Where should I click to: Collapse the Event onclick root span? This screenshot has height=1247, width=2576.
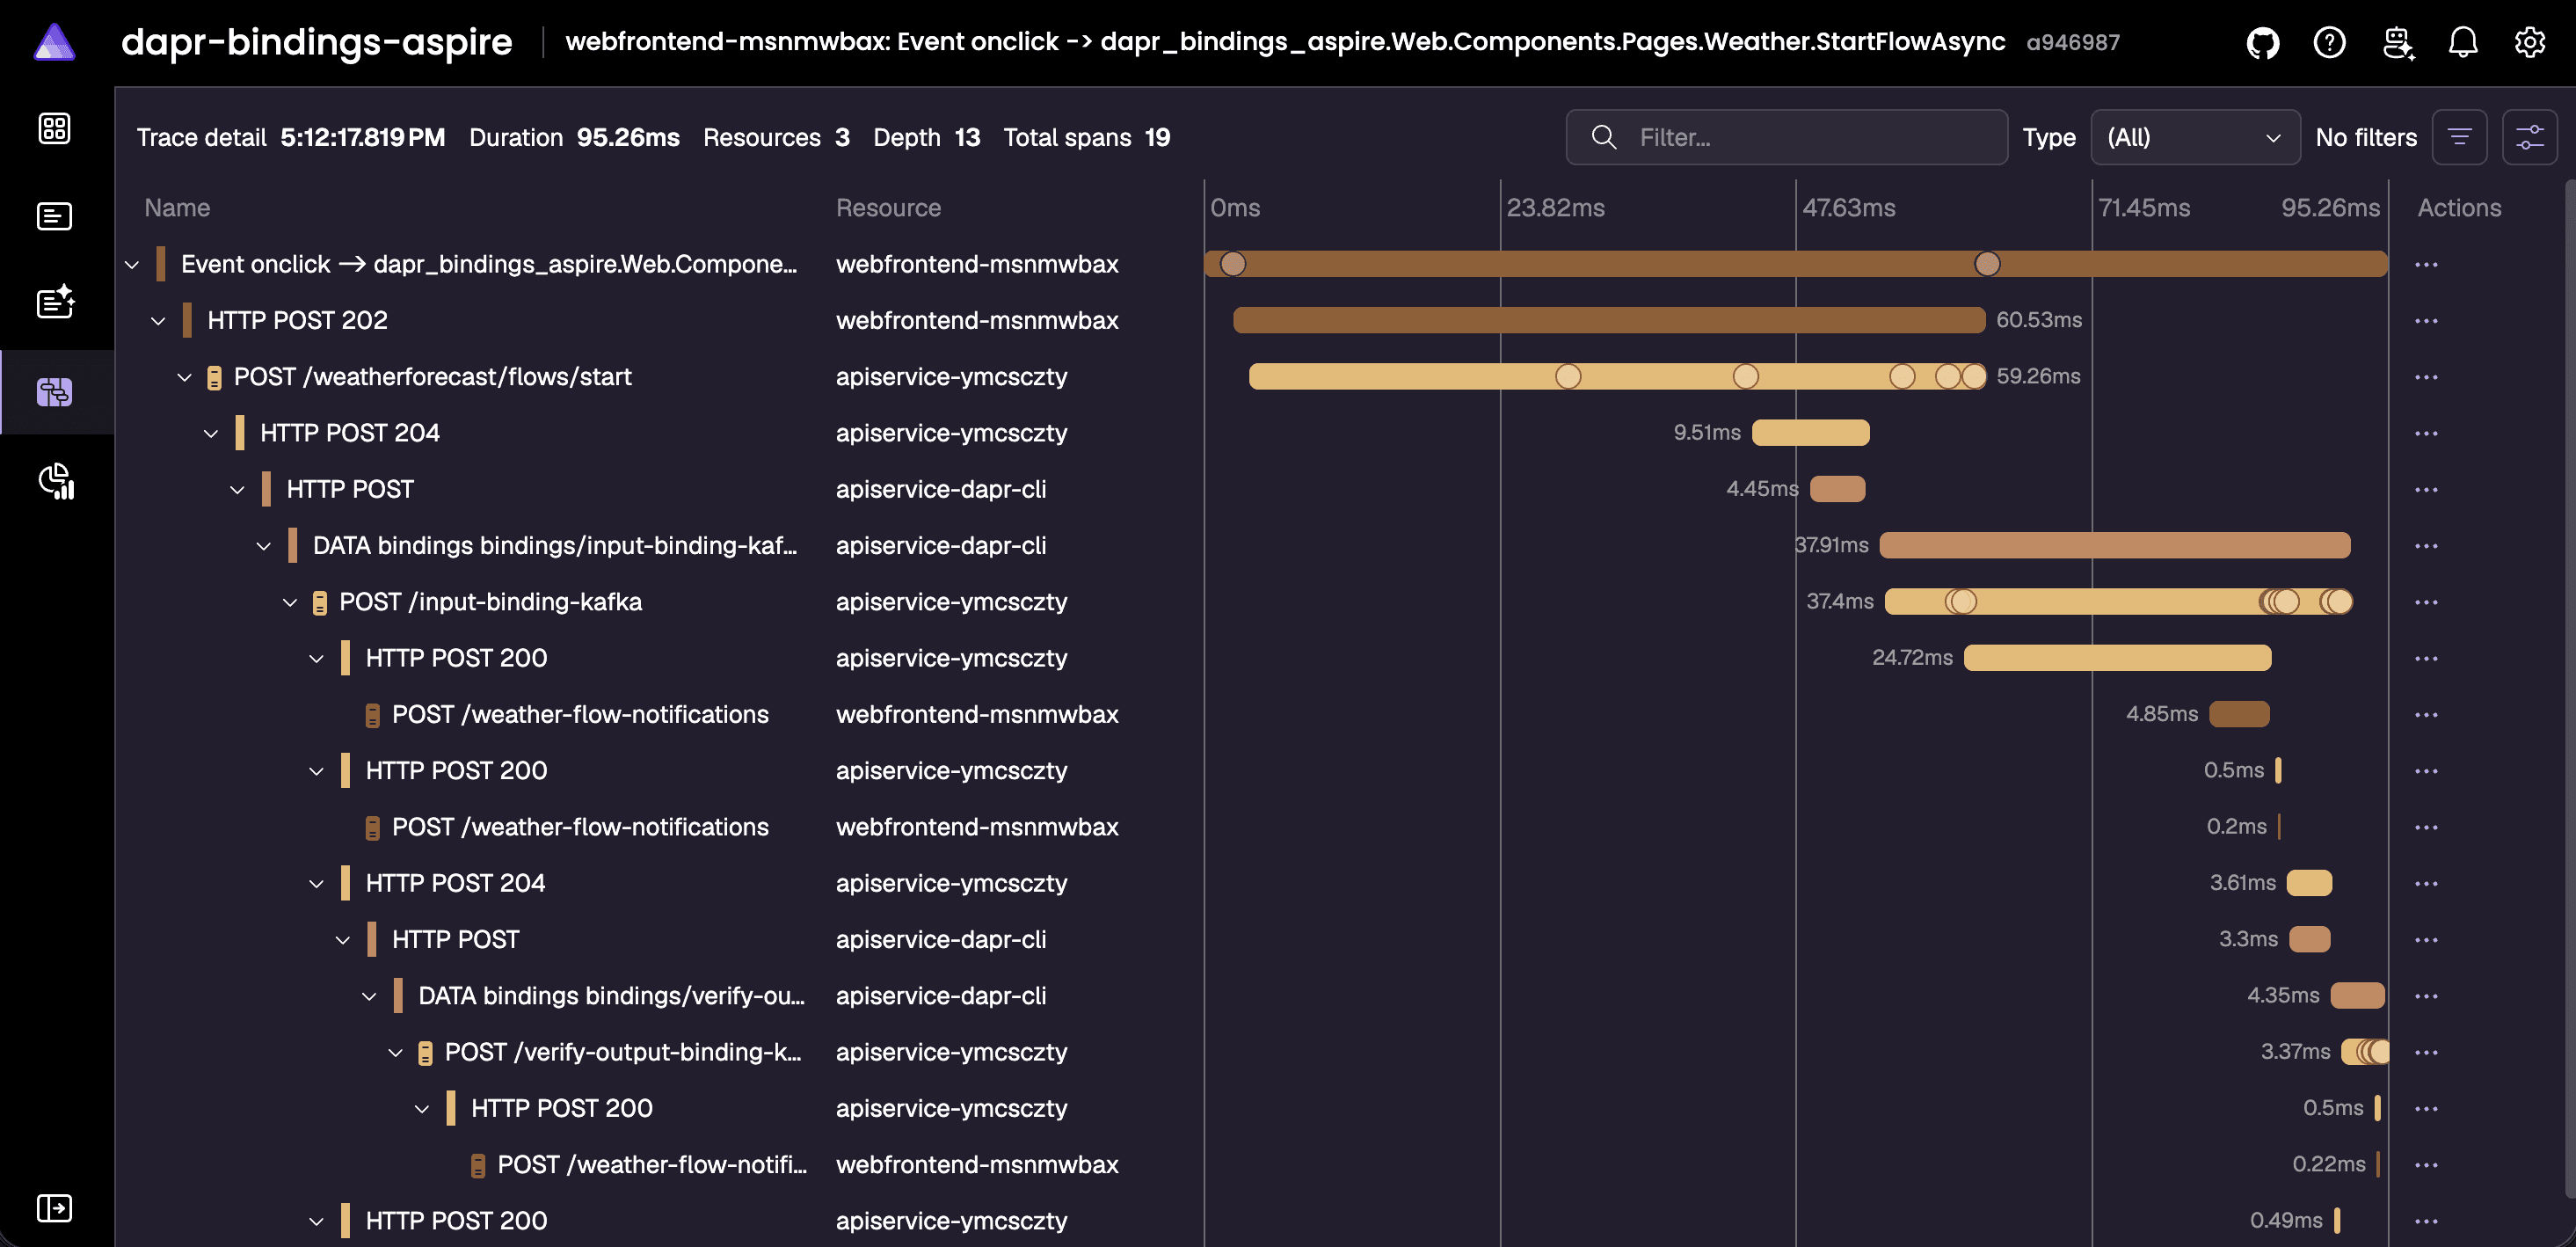click(132, 265)
